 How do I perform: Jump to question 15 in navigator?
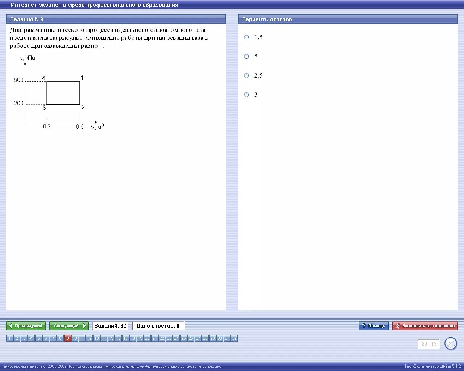[111, 338]
